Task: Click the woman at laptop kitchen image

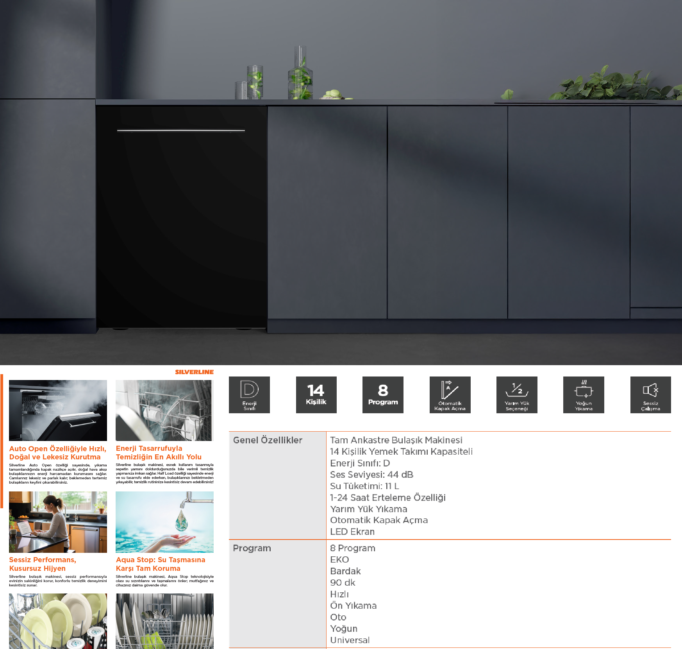Action: pyautogui.click(x=58, y=522)
